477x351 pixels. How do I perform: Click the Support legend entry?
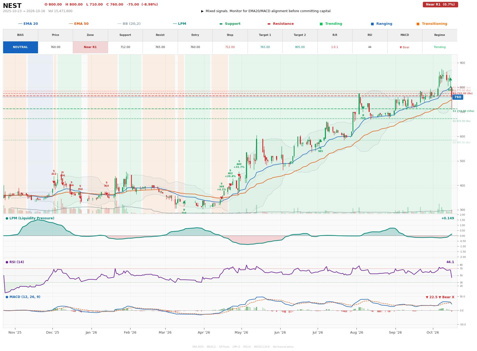coord(230,24)
